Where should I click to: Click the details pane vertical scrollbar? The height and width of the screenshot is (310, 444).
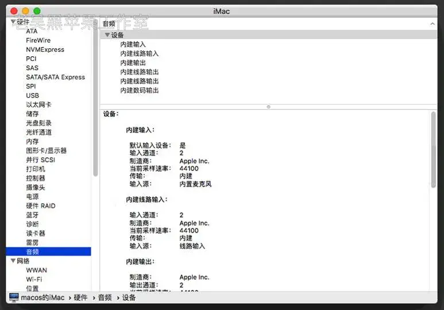(x=433, y=149)
